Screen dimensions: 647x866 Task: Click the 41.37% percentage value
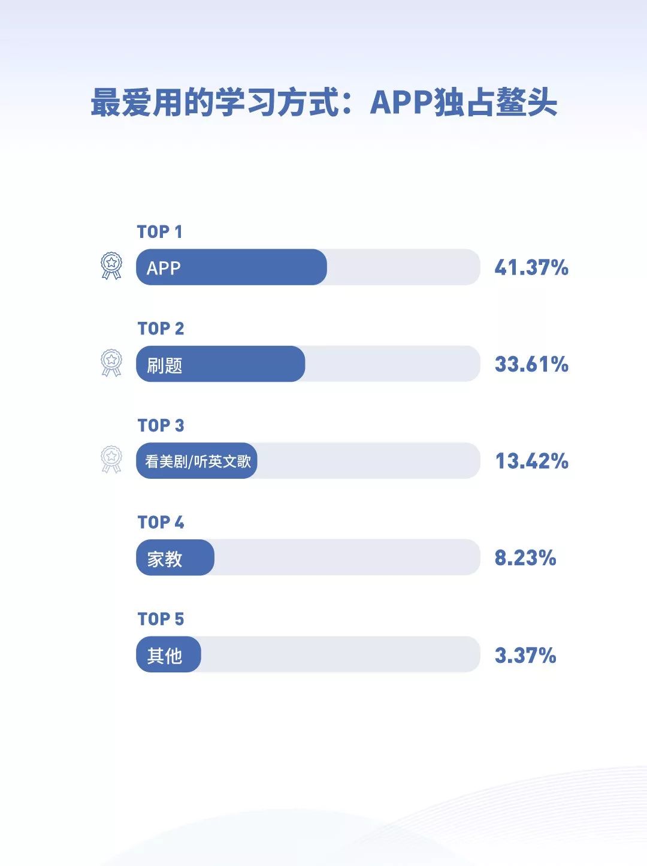531,267
